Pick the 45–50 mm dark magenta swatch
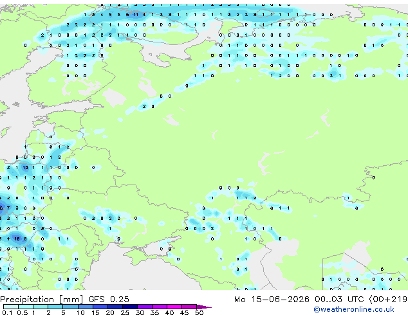Screen dimensions: 408x315 click(x=189, y=307)
